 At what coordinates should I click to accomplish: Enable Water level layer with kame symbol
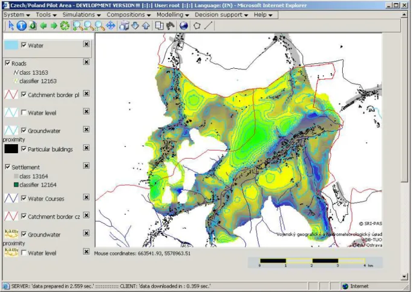[24, 253]
